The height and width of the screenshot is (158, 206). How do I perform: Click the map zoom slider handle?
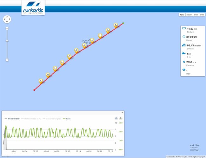[7, 41]
